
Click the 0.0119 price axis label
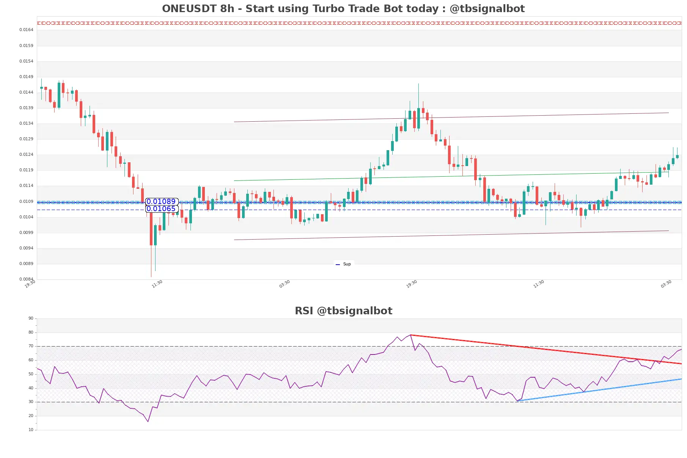point(26,170)
